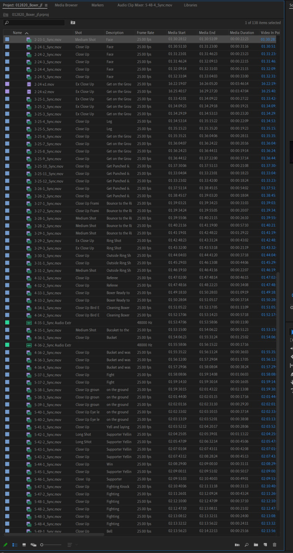Click Media Start 16:22:19:07 cell
This screenshot has width=293, height=553.
pyautogui.click(x=177, y=84)
